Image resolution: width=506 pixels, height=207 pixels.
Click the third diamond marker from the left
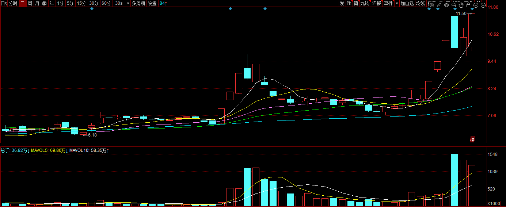click(265, 8)
